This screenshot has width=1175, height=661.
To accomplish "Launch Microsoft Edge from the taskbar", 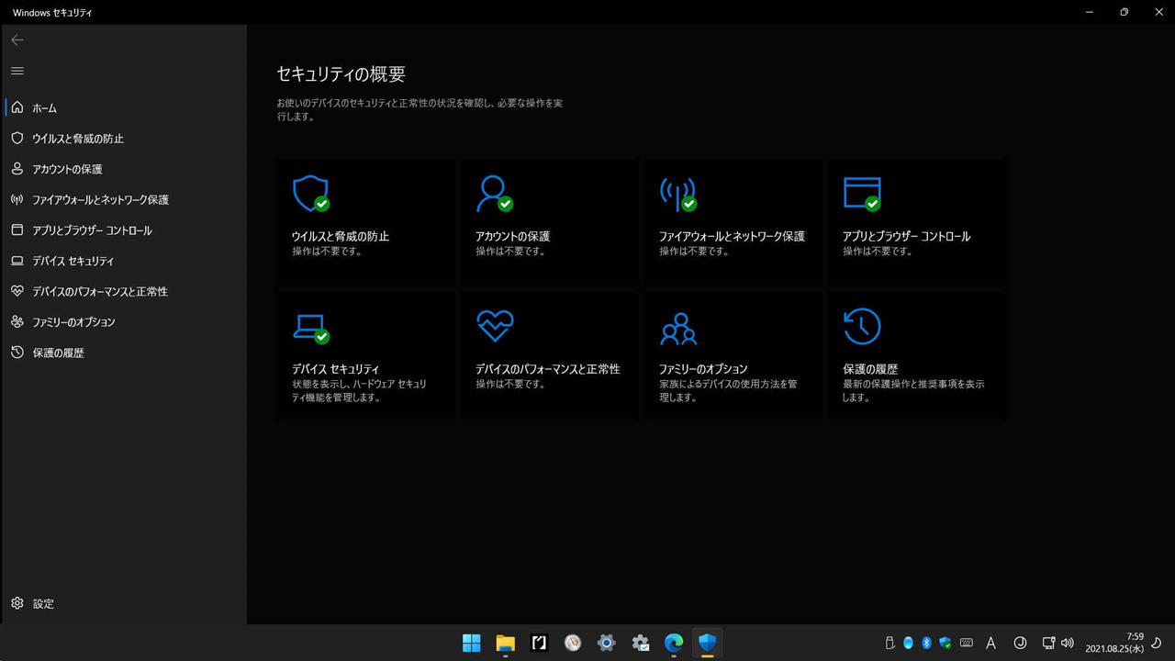I will (674, 643).
